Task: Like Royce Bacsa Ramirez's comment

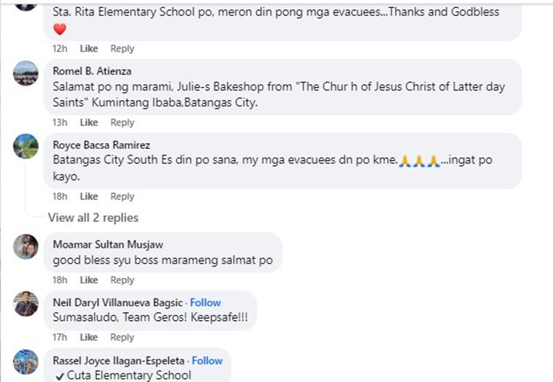Action: click(88, 197)
